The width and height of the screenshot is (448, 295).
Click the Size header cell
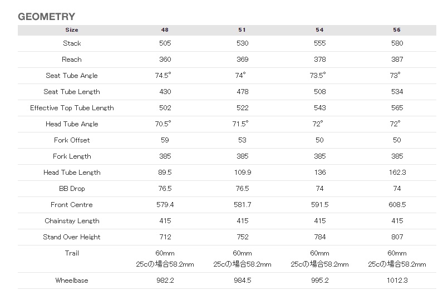coord(72,29)
